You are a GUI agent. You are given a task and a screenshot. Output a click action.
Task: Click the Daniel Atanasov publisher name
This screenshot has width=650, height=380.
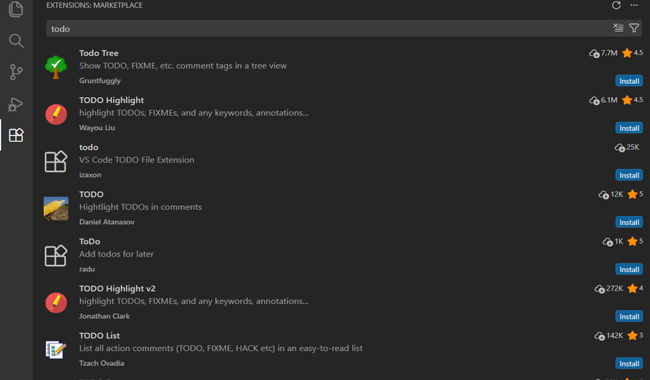tap(107, 222)
